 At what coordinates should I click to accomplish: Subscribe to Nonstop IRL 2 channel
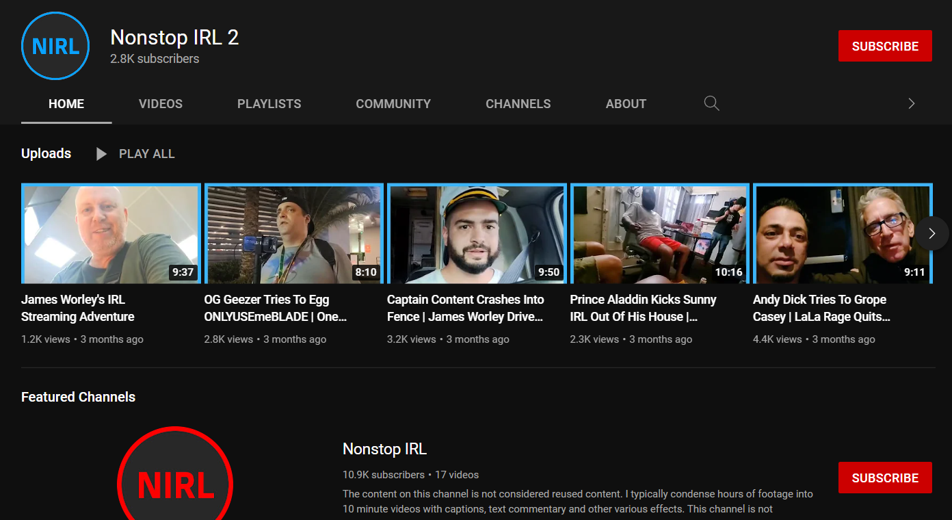pyautogui.click(x=885, y=46)
